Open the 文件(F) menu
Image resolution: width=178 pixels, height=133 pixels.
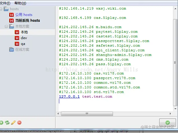click(5, 3)
